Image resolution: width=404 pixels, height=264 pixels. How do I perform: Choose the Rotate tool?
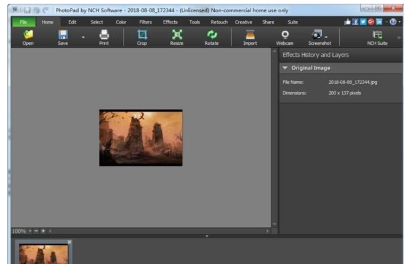click(x=212, y=37)
